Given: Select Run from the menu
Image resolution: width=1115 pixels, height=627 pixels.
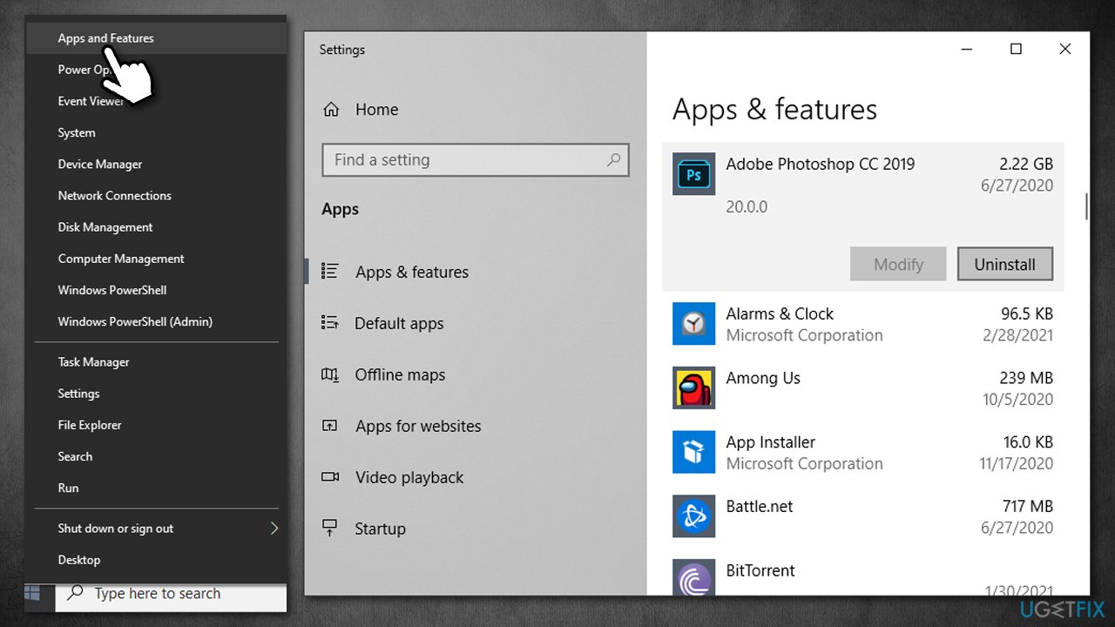Looking at the screenshot, I should (156, 488).
